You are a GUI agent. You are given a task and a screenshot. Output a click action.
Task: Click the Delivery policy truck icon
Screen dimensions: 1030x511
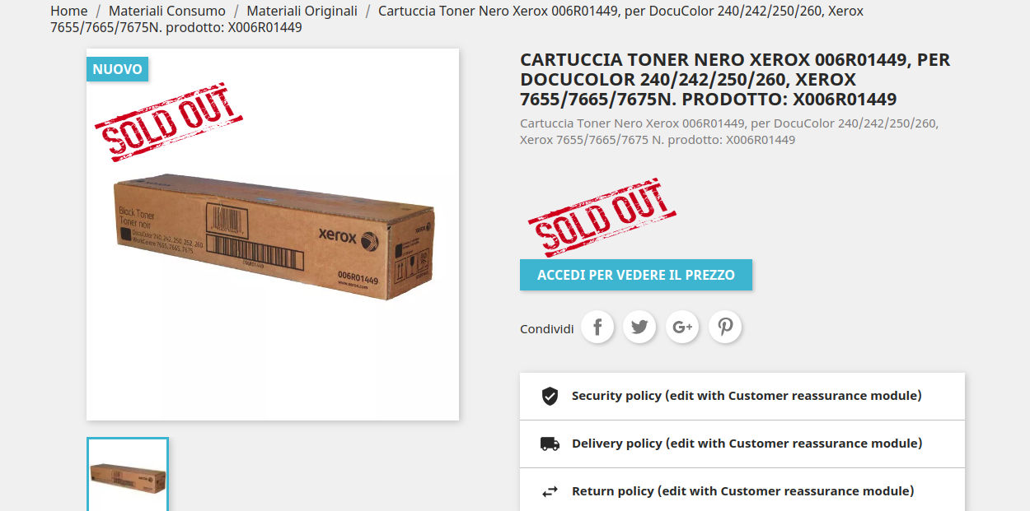(x=550, y=444)
